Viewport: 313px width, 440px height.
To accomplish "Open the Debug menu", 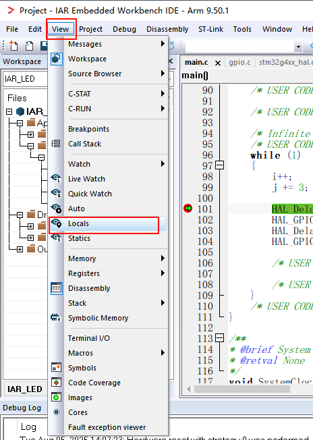I will [124, 29].
